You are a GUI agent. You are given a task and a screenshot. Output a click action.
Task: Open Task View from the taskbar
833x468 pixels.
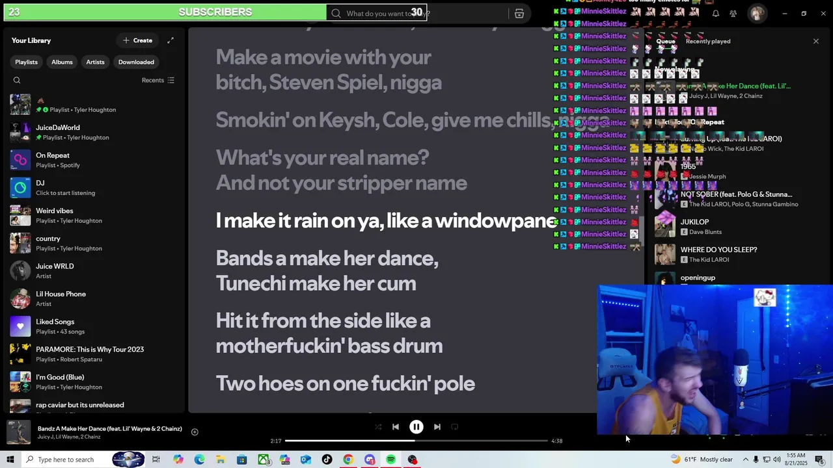click(x=156, y=460)
